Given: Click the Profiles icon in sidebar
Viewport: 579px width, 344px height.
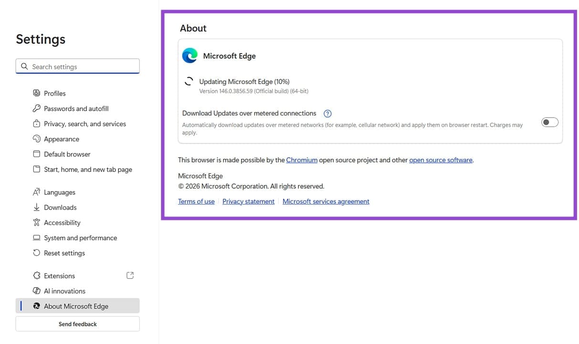Looking at the screenshot, I should [x=37, y=93].
